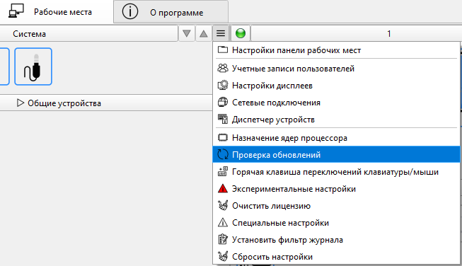The width and height of the screenshot is (462, 266).
Task: Switch to the О программе tab
Action: [171, 12]
